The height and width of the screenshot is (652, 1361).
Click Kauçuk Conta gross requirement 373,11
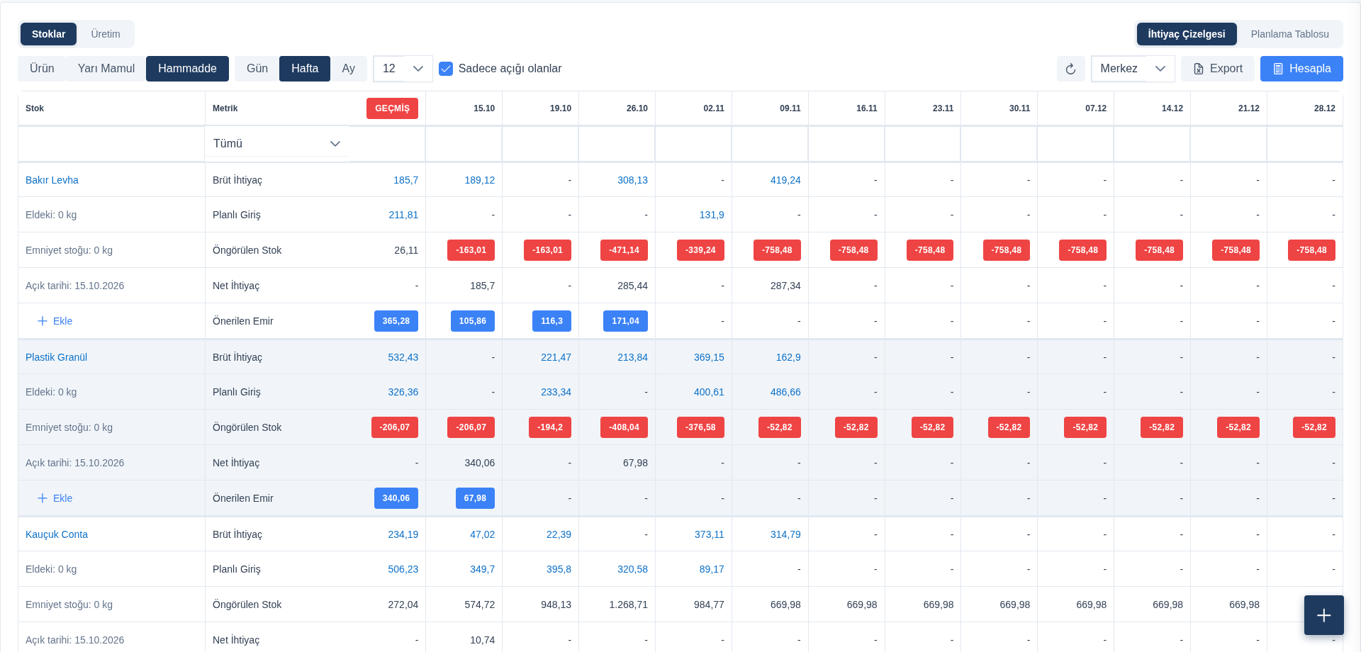coord(709,534)
